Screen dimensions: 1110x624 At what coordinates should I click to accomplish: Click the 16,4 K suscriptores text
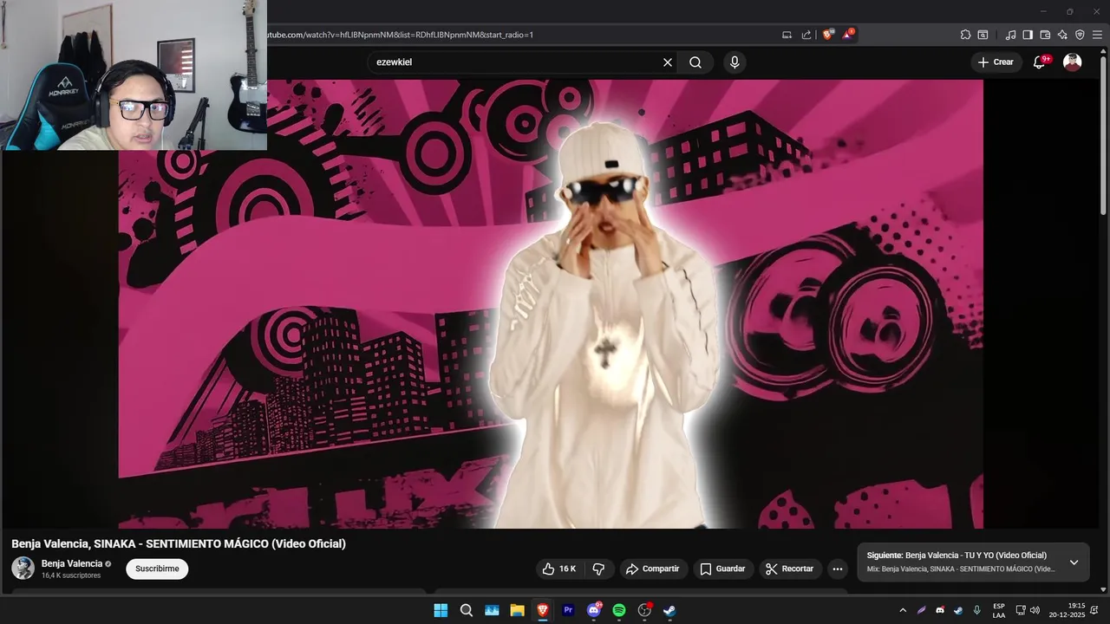click(x=71, y=575)
